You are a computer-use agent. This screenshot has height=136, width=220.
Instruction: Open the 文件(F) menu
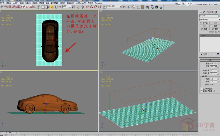click(2, 3)
